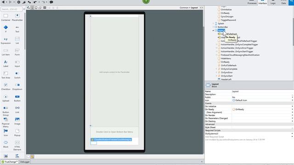Viewport: 294px width, 165px height.
Task: Expand the BottomBar tree node
Action: pyautogui.click(x=213, y=27)
